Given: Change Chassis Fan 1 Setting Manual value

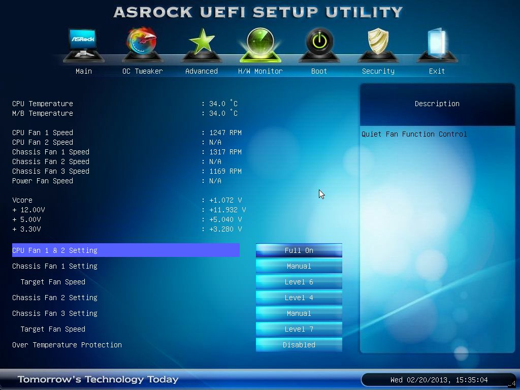Looking at the screenshot, I should 299,266.
